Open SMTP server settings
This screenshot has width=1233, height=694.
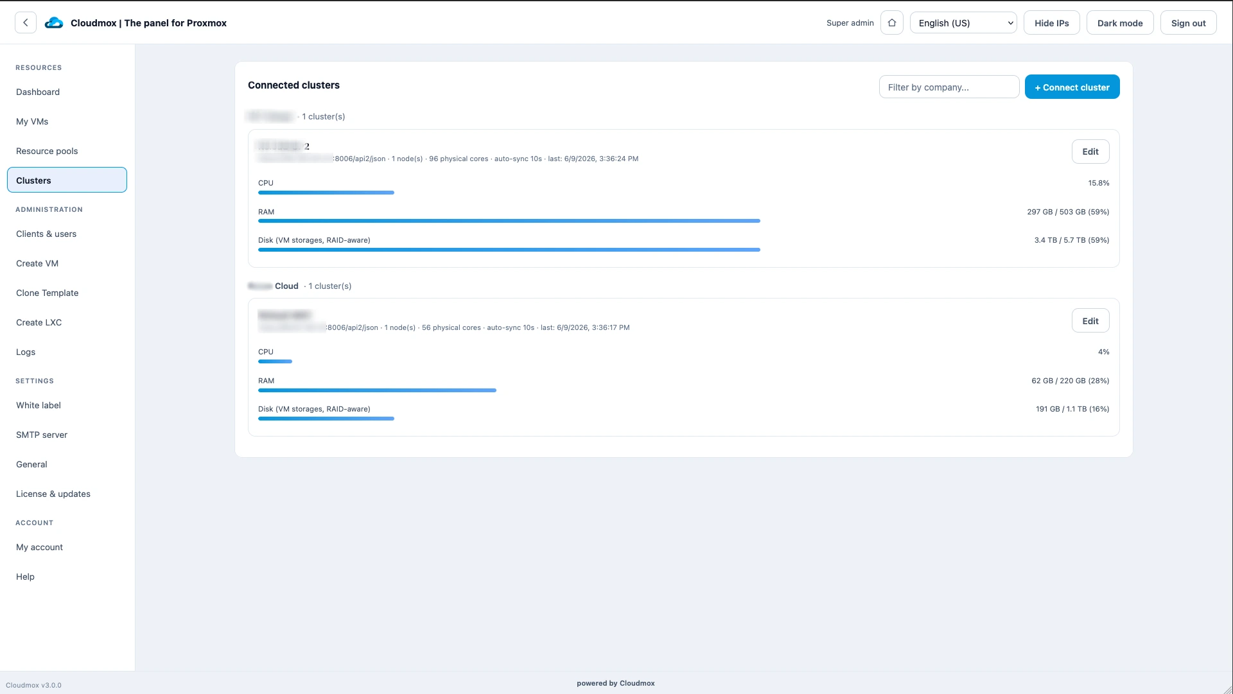tap(67, 435)
